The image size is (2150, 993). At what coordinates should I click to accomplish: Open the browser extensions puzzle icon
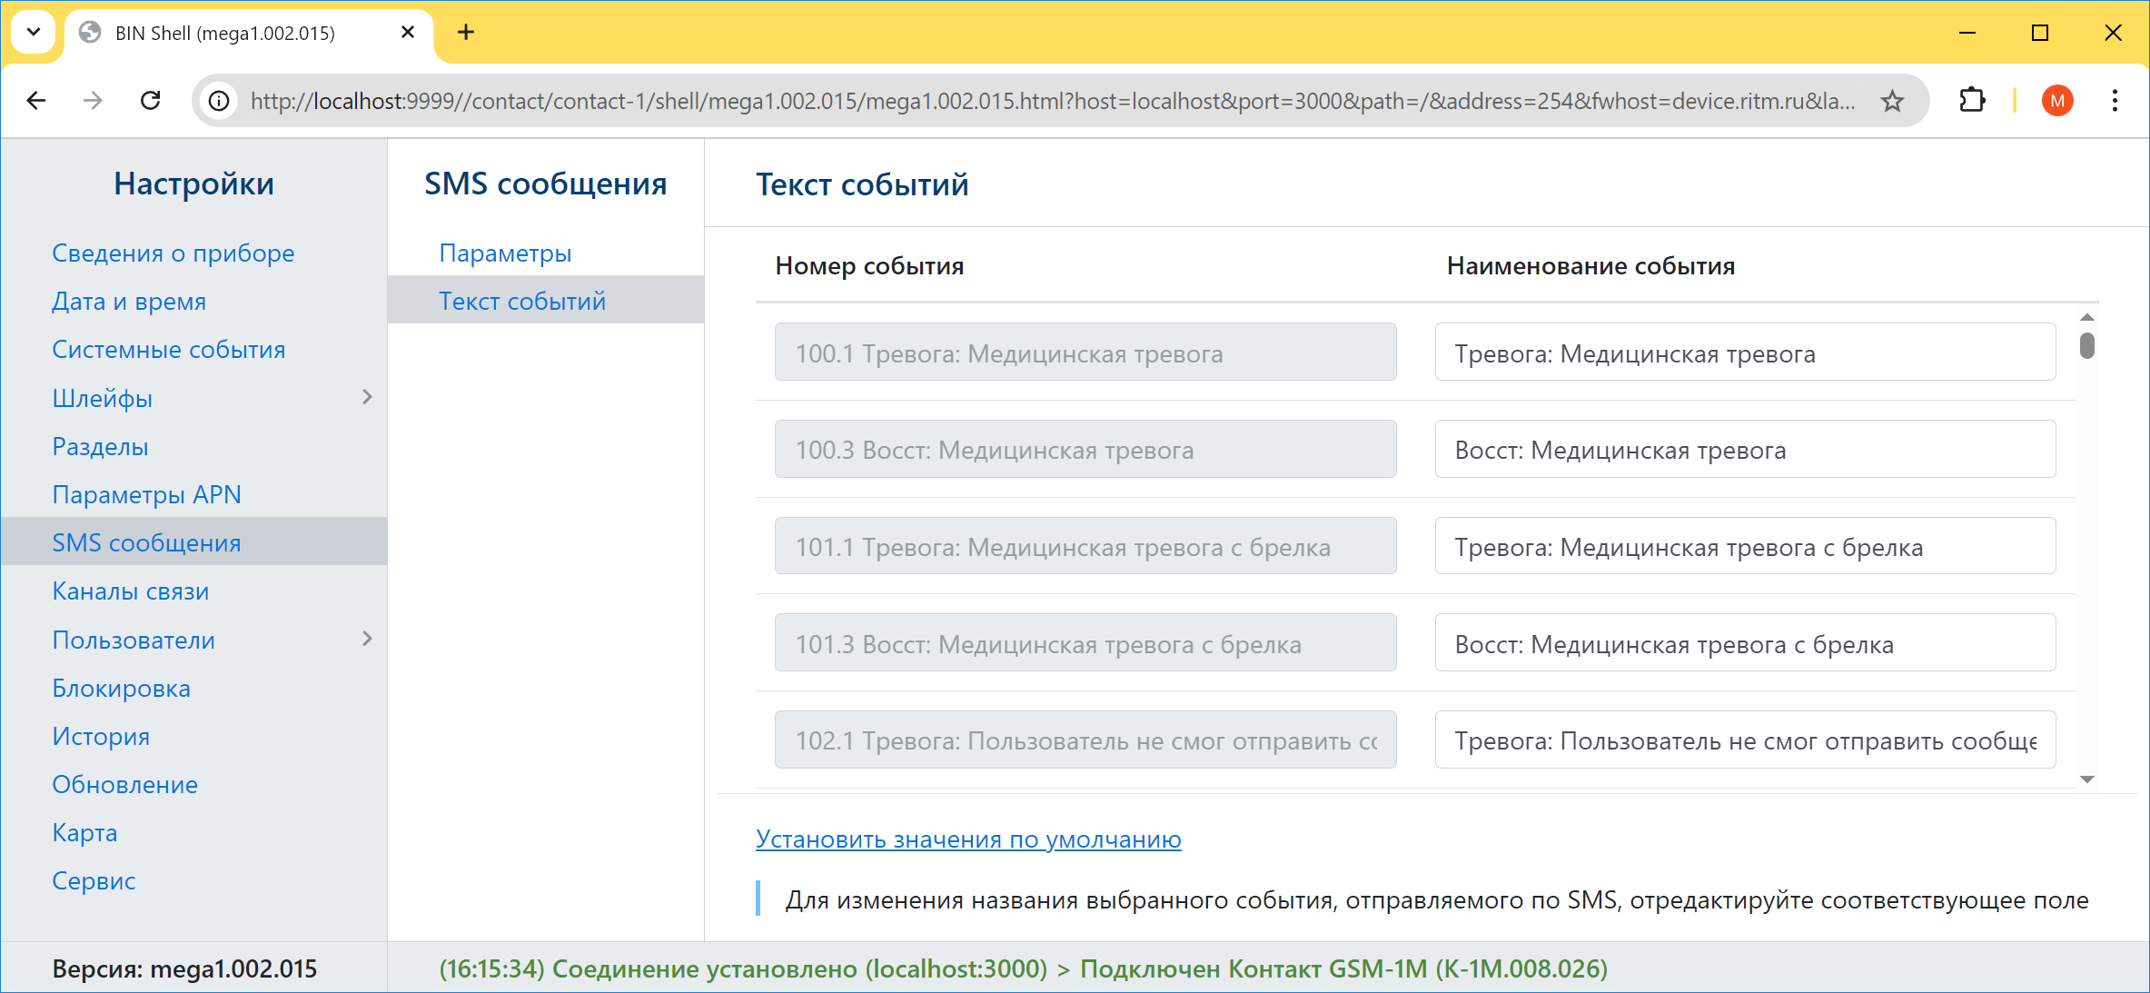[x=1972, y=100]
